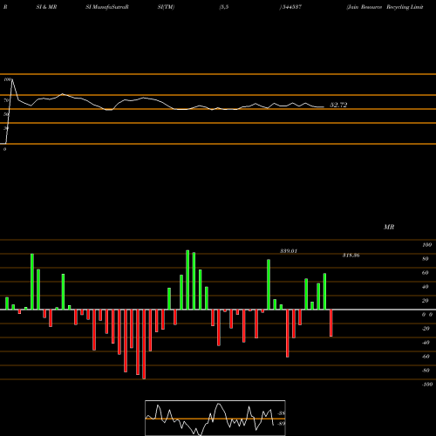This screenshot has width=436, height=436.
Task: Select the 318.36 price annotation
Action: [351, 255]
